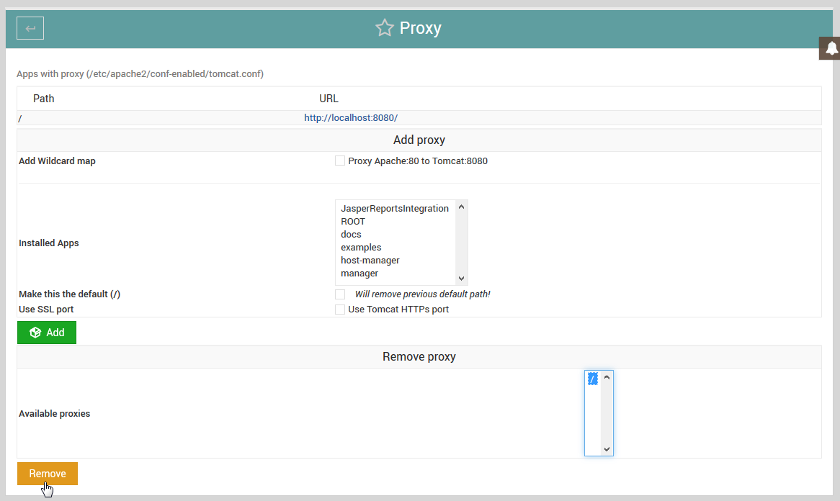The height and width of the screenshot is (501, 840).
Task: Click the Path column header
Action: pos(43,99)
